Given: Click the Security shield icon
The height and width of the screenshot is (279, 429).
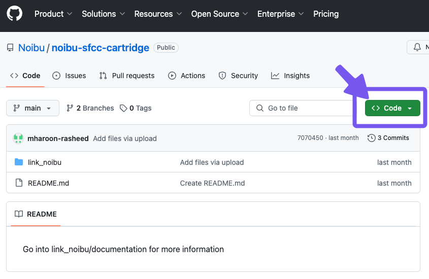Looking at the screenshot, I should coord(222,76).
